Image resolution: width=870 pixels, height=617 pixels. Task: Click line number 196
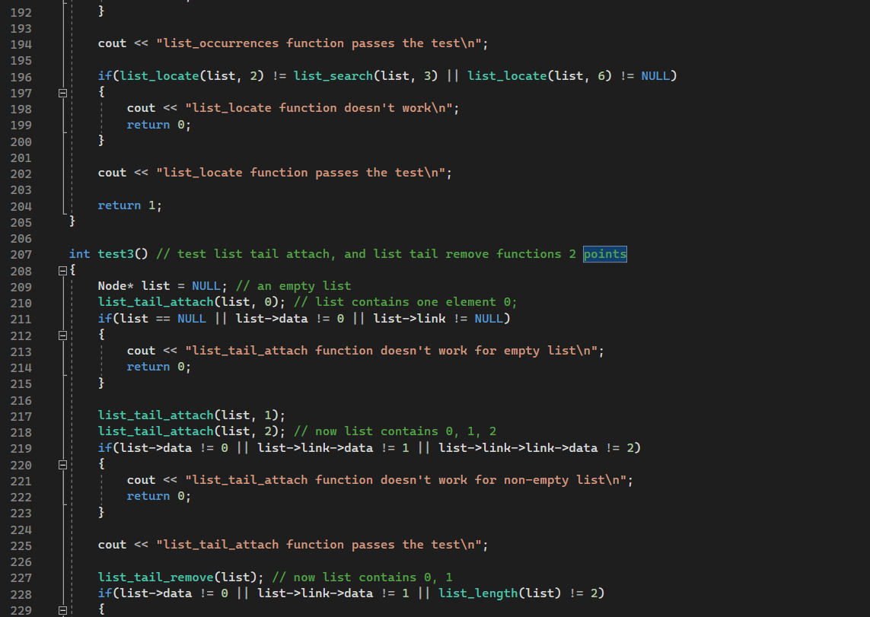point(21,75)
